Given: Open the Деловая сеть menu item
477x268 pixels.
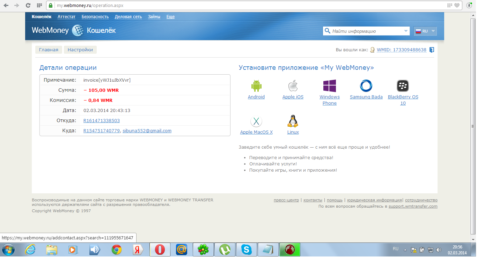Looking at the screenshot, I should tap(128, 17).
